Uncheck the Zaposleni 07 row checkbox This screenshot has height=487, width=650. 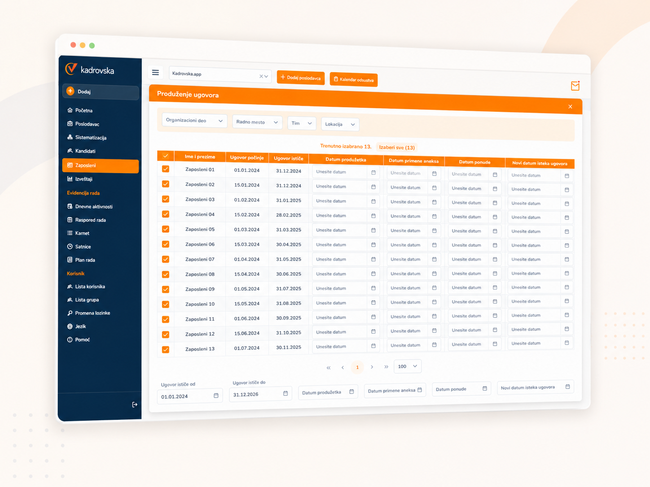[x=166, y=259]
